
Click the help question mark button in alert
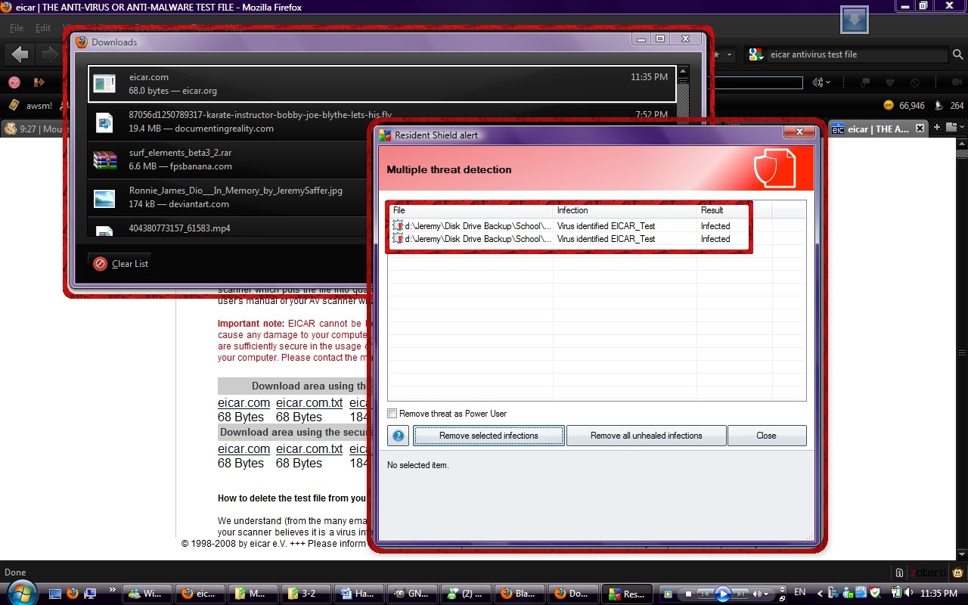(x=399, y=436)
